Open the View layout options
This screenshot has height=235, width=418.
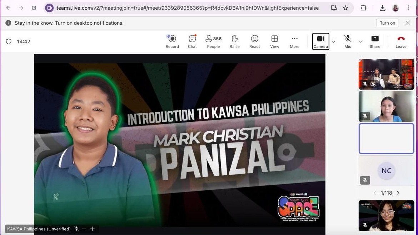click(x=275, y=41)
